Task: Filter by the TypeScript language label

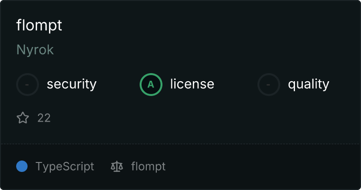Action: point(65,167)
